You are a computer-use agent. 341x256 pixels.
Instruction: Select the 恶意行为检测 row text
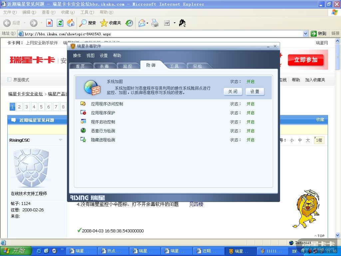[x=103, y=131]
